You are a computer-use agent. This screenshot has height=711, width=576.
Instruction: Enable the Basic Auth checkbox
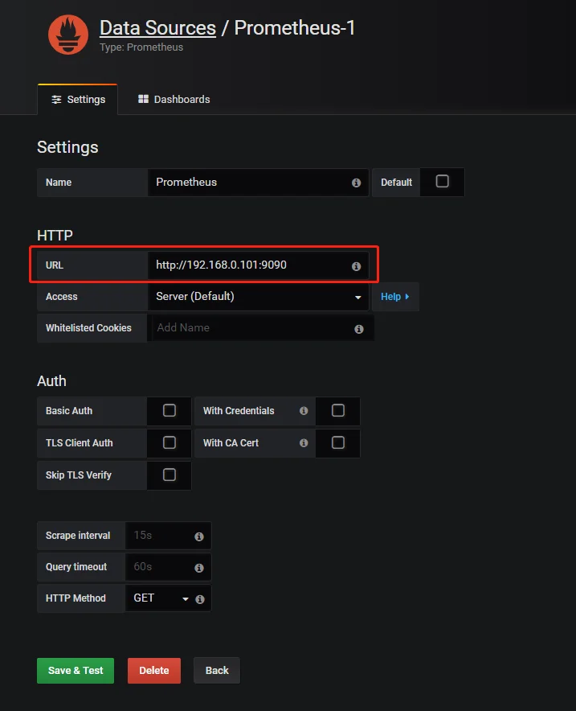[x=170, y=410]
